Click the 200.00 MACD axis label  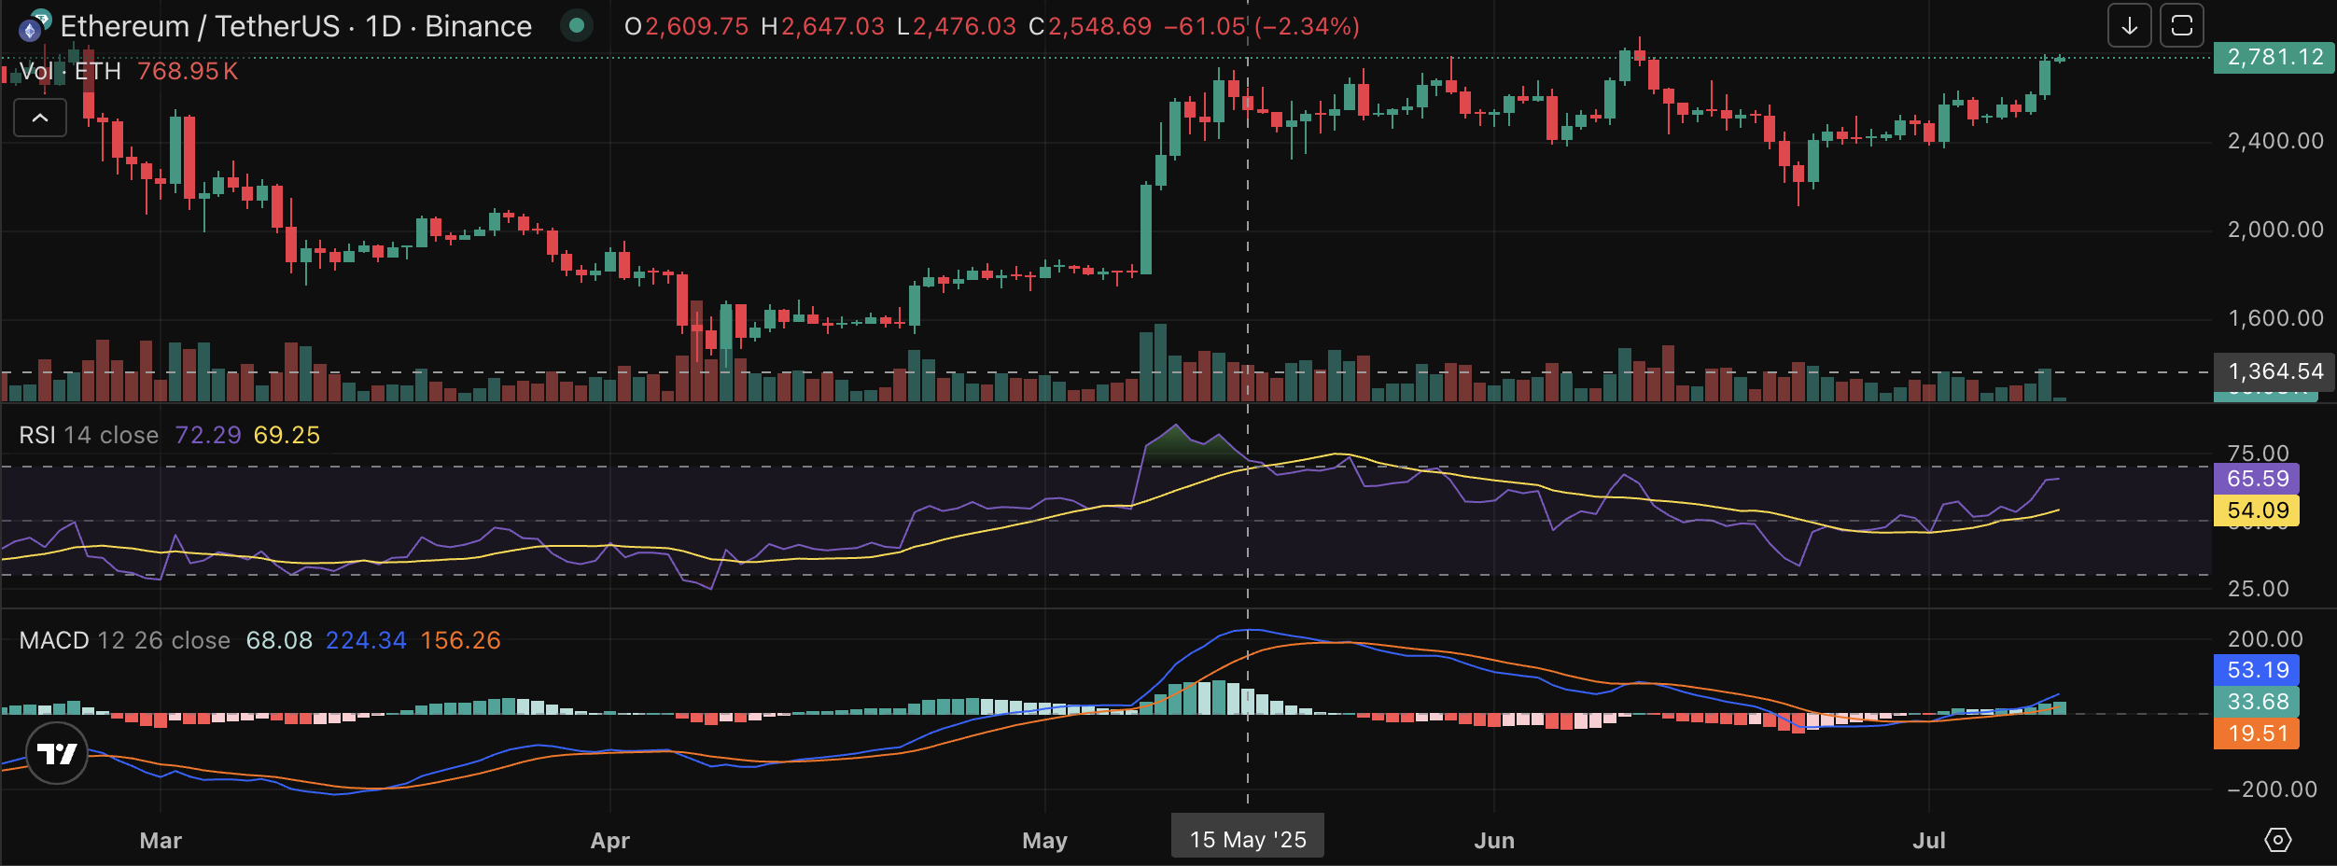pyautogui.click(x=2265, y=639)
